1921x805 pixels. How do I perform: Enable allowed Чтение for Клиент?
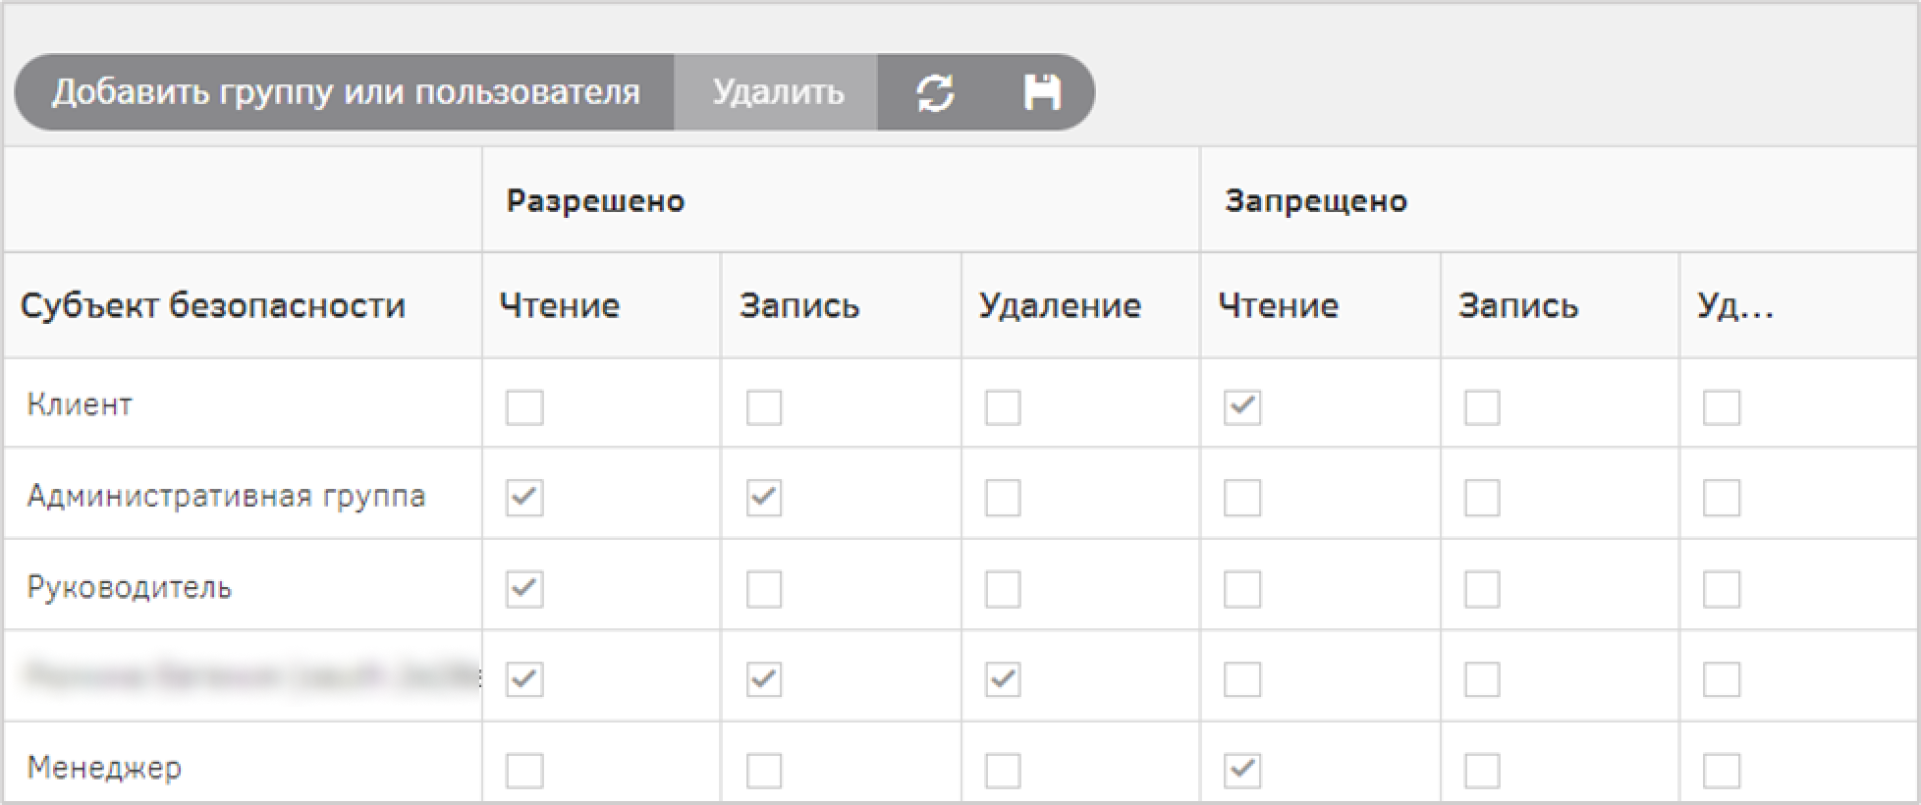(x=524, y=407)
